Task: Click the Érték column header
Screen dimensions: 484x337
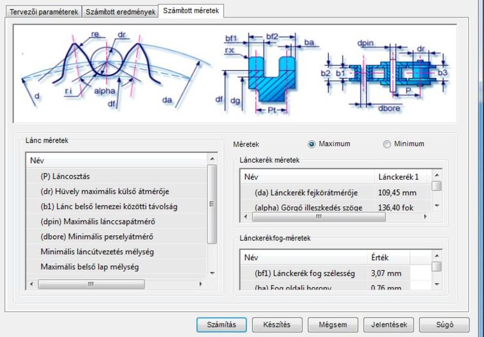Action: pyautogui.click(x=379, y=257)
